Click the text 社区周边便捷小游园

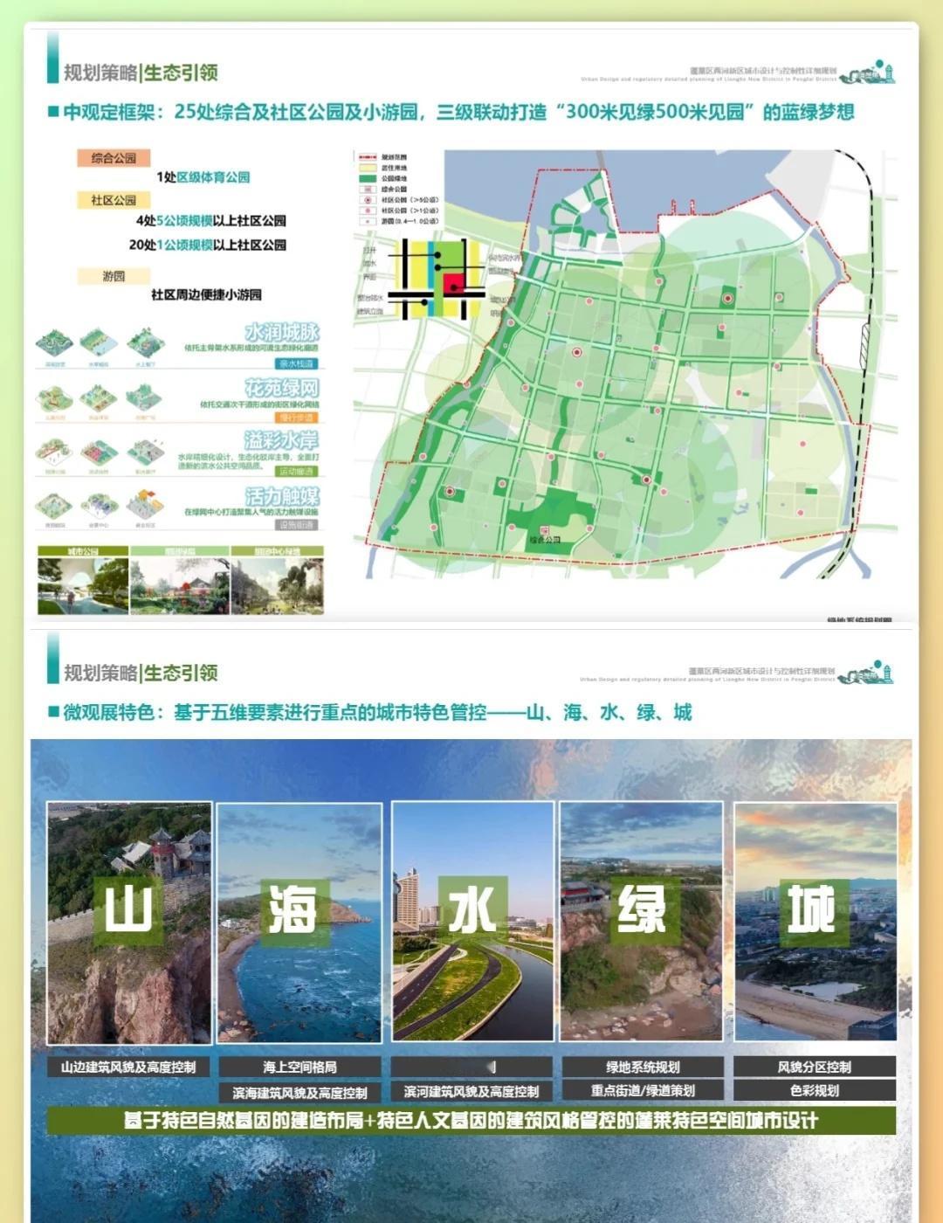point(206,295)
